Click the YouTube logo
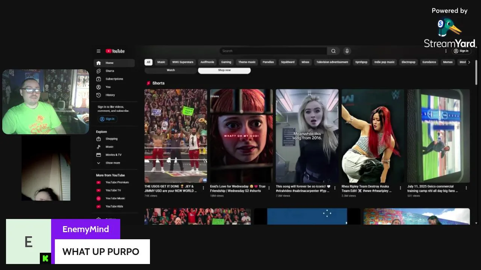Viewport: 481px width, 270px height. [x=115, y=51]
